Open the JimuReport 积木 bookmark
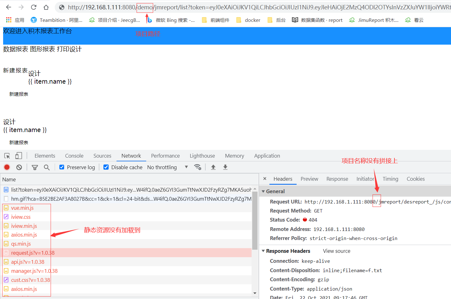The image size is (451, 299). (374, 20)
